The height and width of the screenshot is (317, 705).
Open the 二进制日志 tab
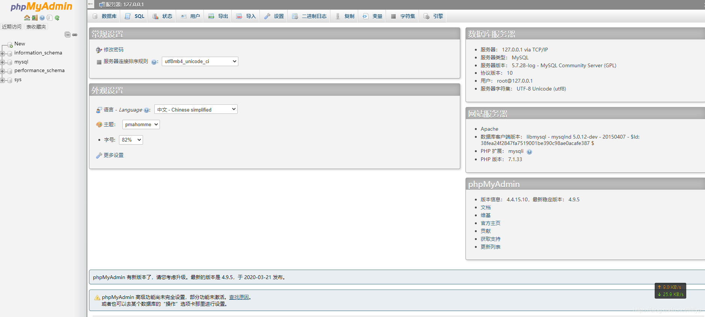(x=309, y=16)
